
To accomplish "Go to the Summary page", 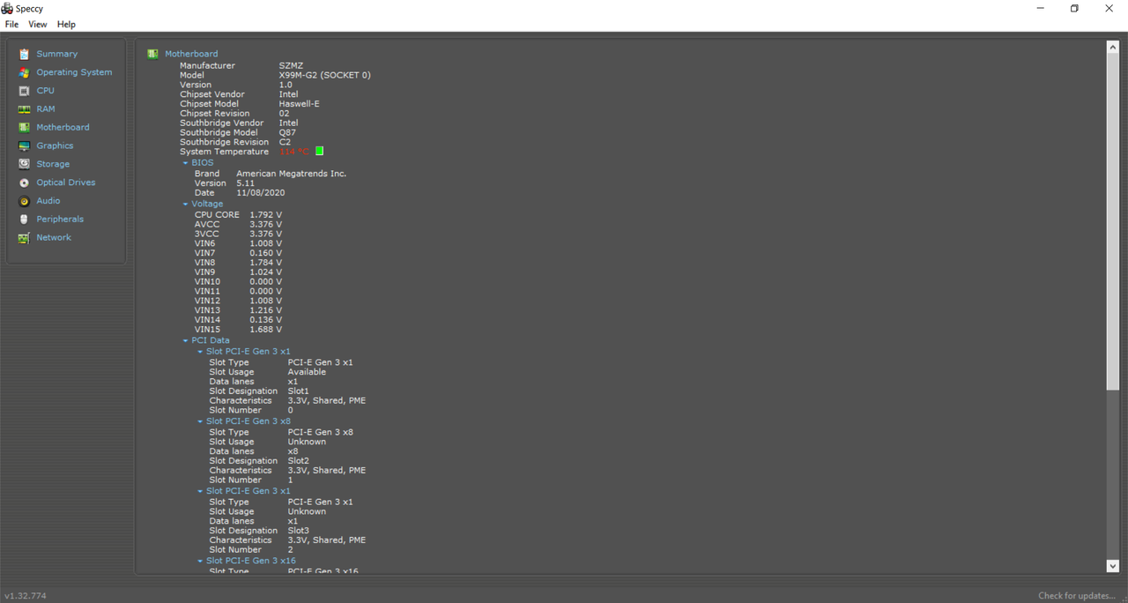I will (56, 54).
